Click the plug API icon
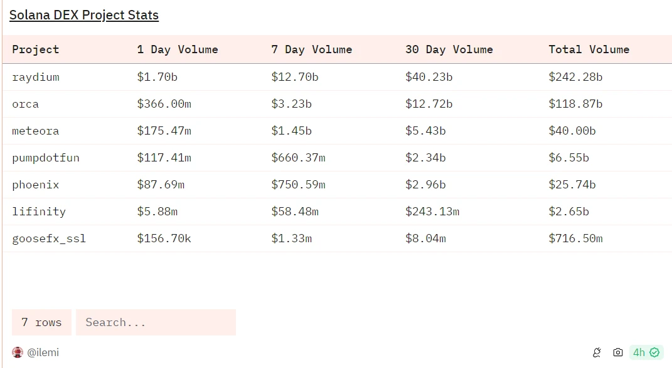The height and width of the screenshot is (368, 672). pos(597,352)
